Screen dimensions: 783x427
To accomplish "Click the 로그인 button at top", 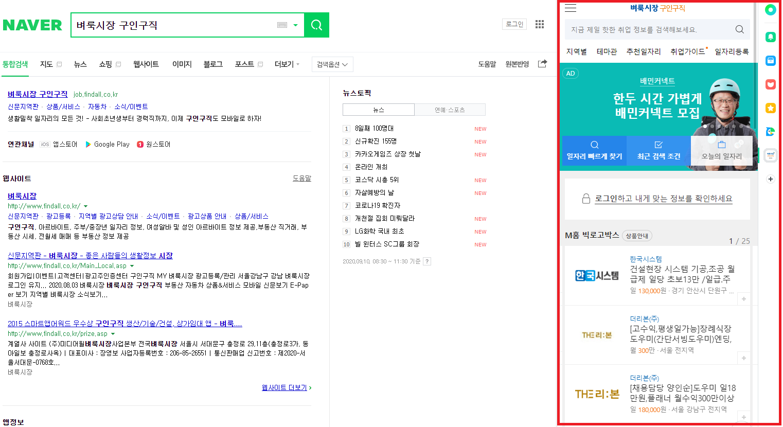I will pos(514,24).
